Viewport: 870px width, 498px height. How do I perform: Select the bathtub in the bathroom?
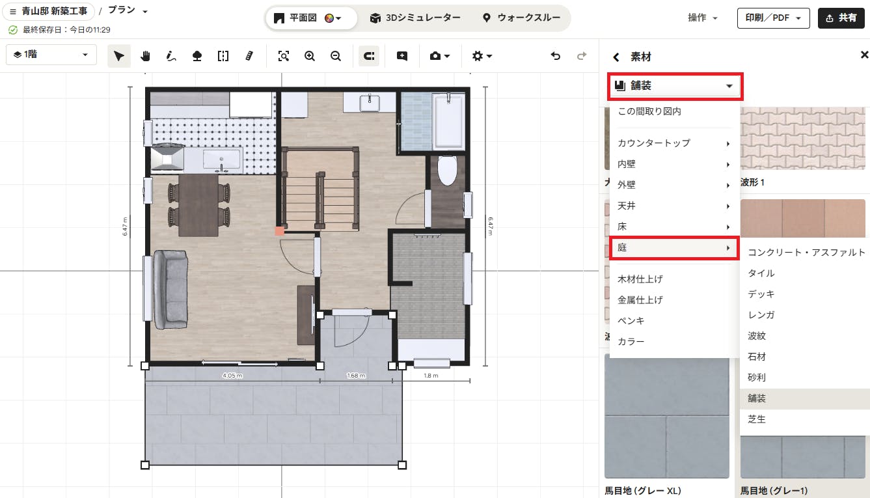[x=449, y=120]
